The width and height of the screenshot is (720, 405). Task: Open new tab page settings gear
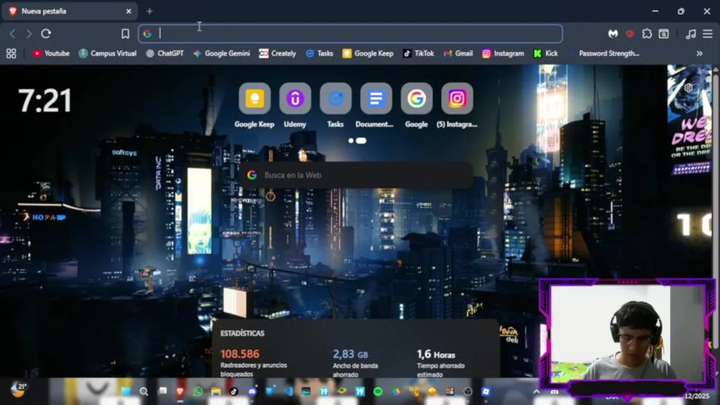[x=688, y=87]
